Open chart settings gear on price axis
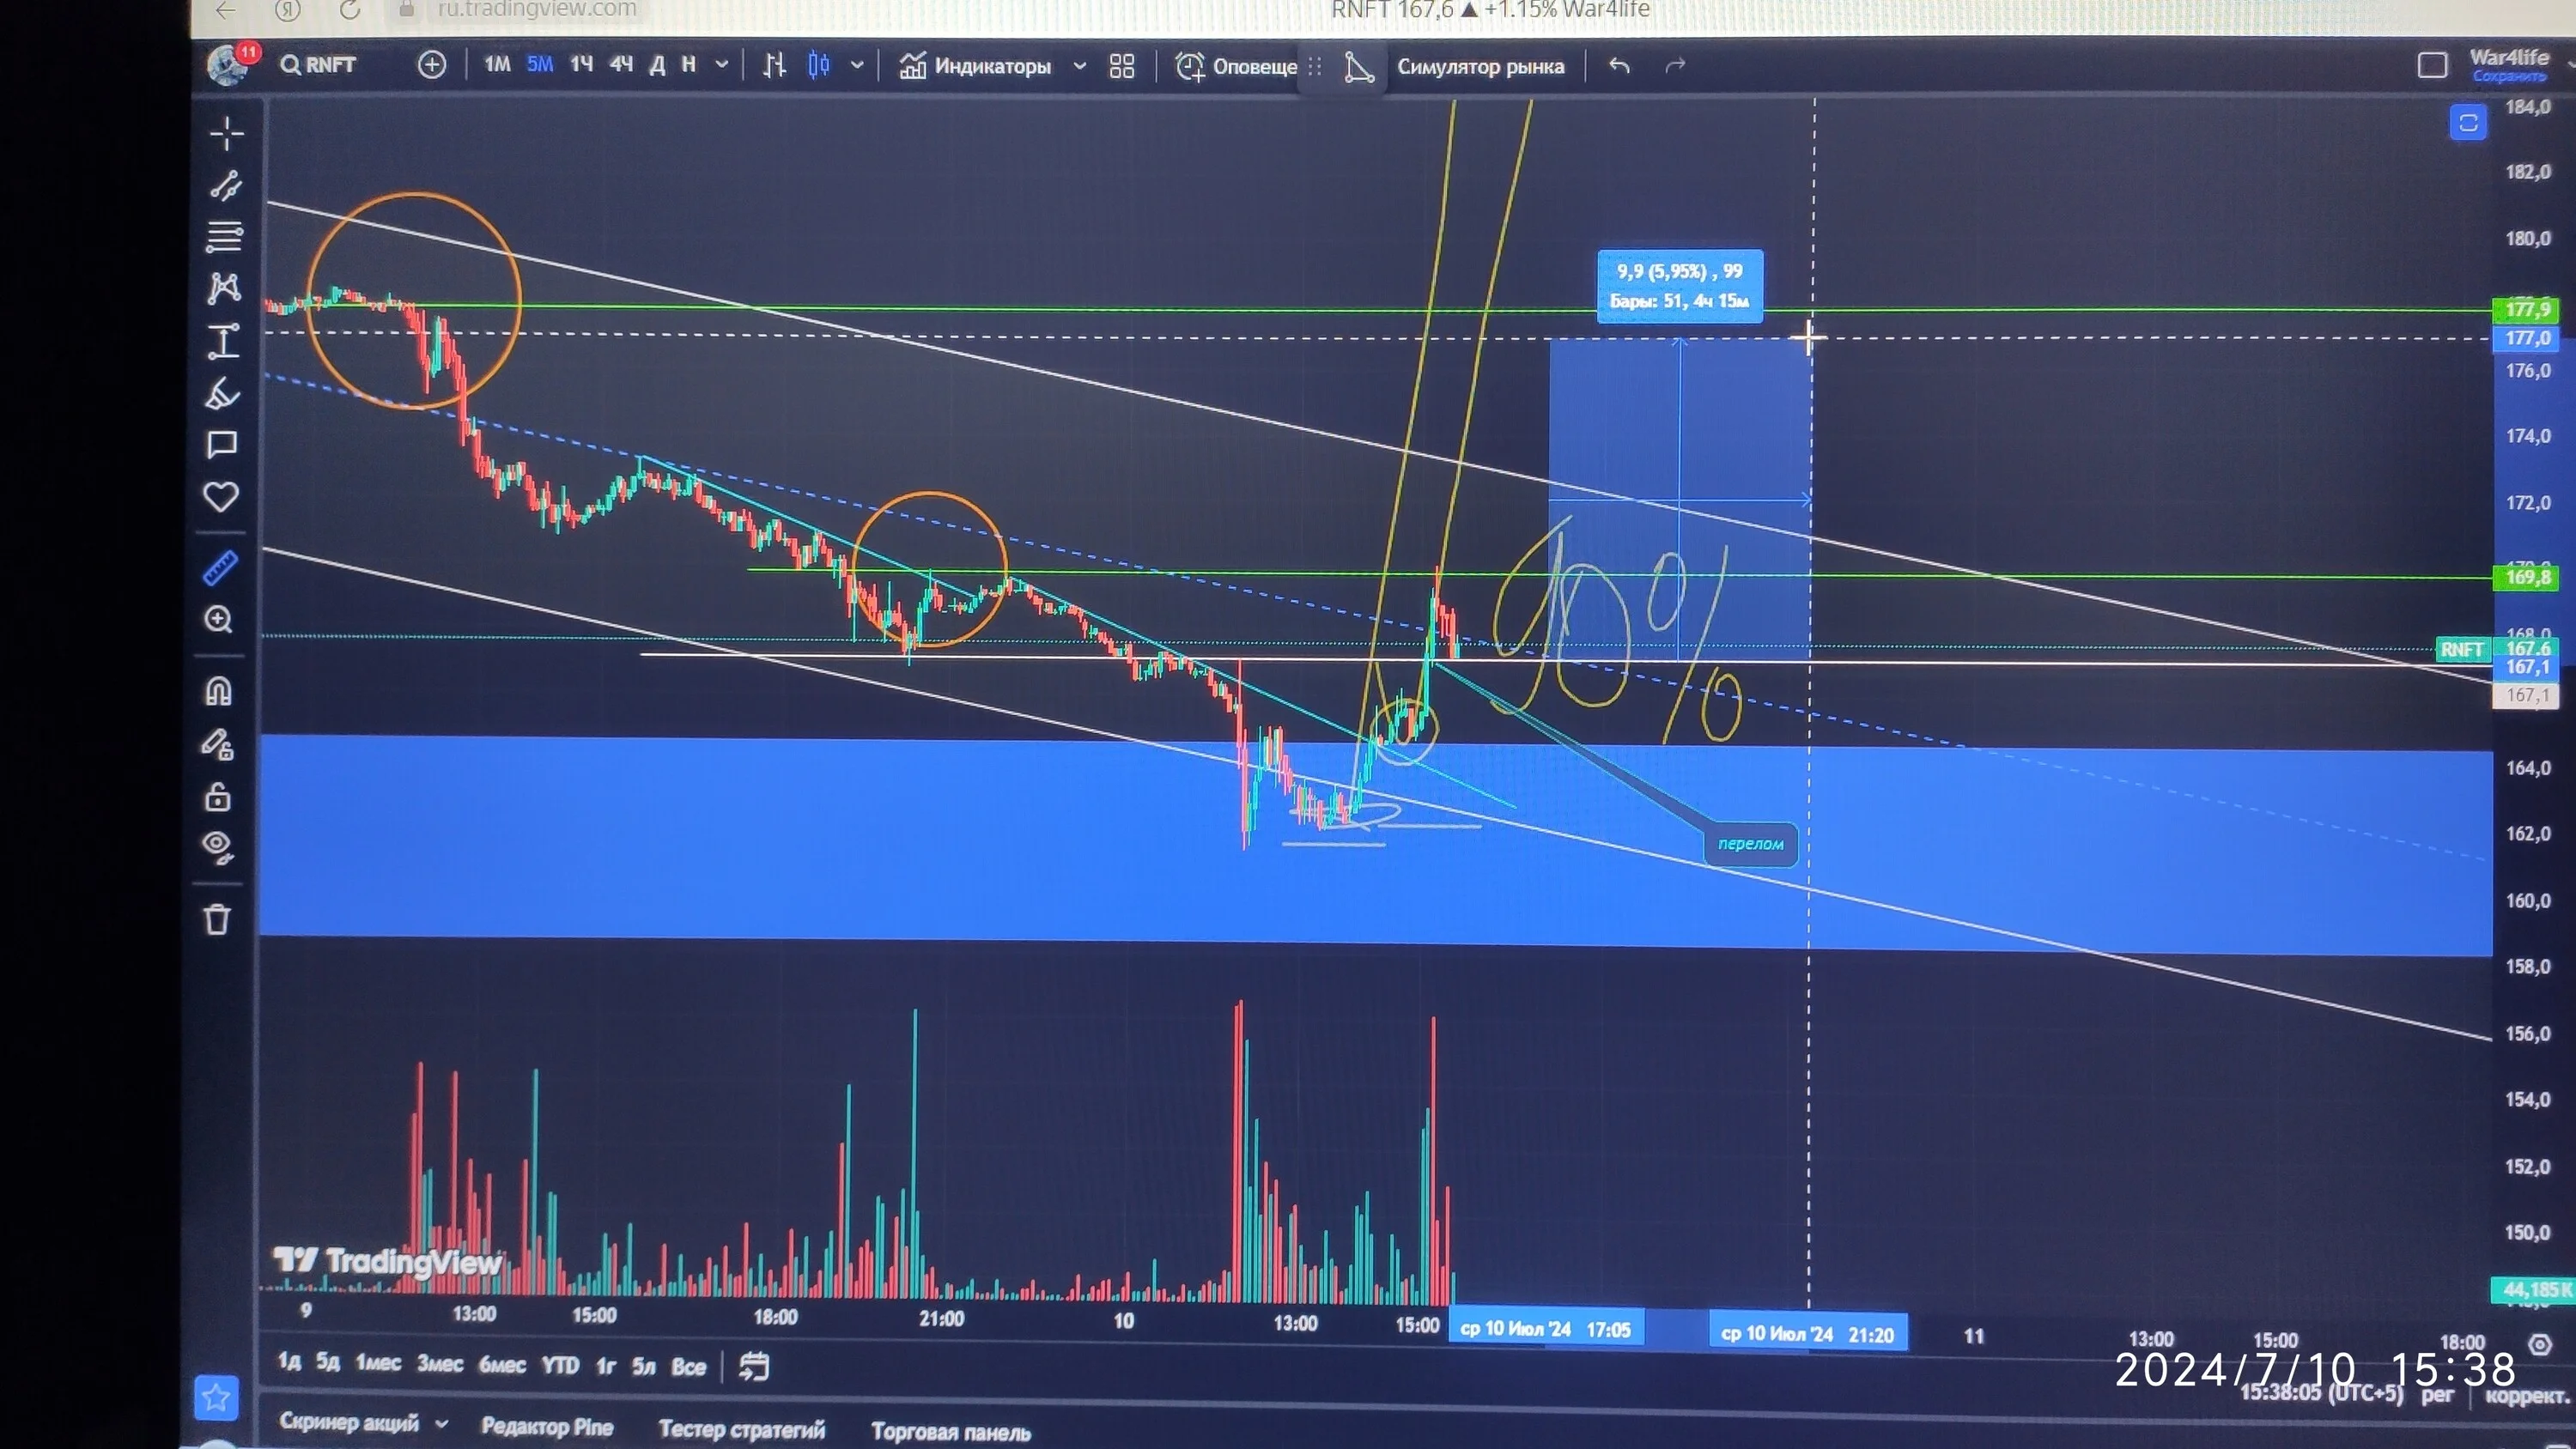This screenshot has height=1449, width=2576. pyautogui.click(x=2540, y=1345)
